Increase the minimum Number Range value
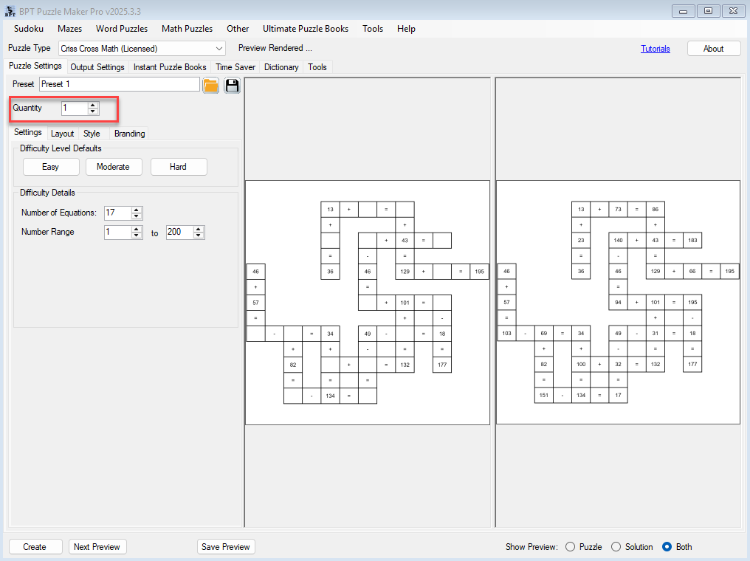This screenshot has height=561, width=750. point(137,229)
